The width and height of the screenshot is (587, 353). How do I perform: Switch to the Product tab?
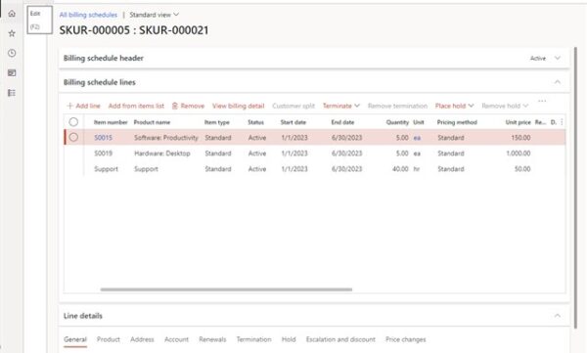tap(109, 339)
